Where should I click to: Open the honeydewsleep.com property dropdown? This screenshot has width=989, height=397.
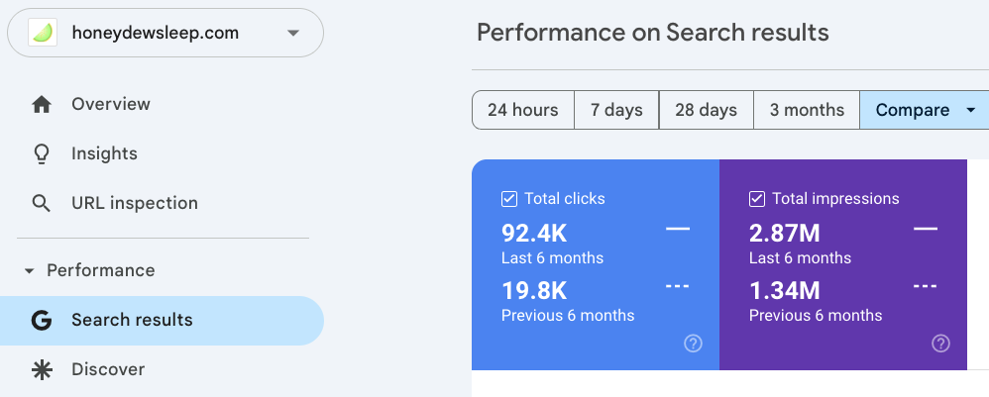click(292, 33)
